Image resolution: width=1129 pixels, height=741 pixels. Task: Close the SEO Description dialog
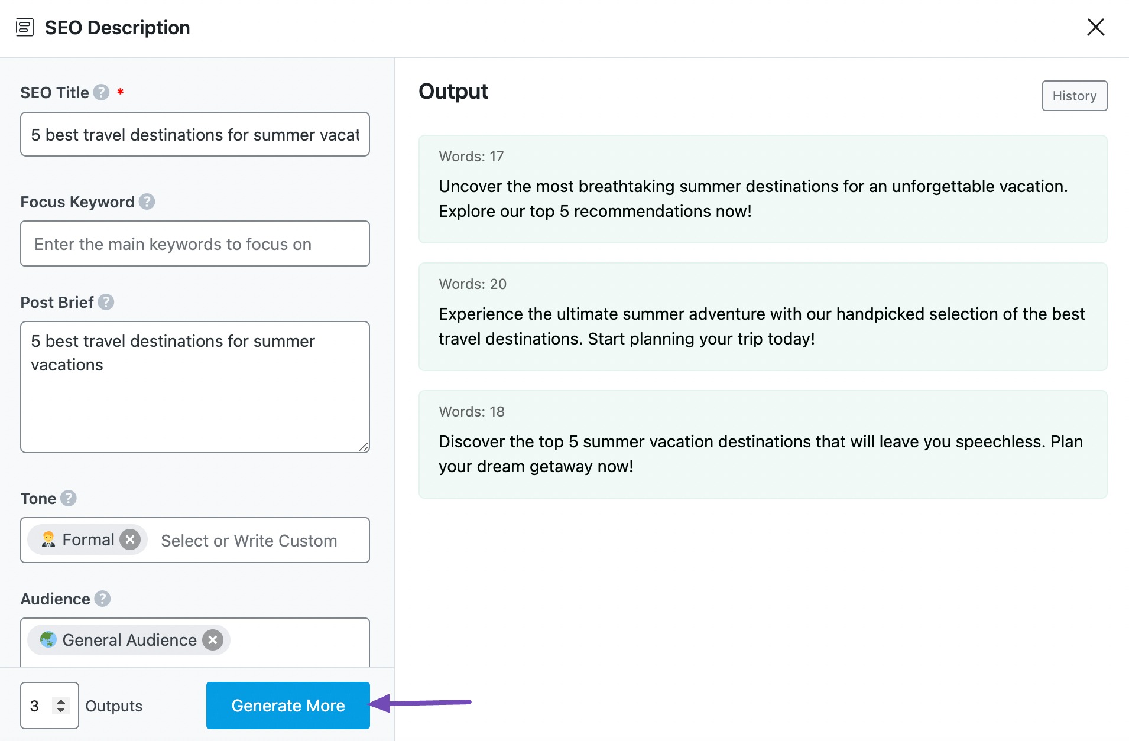pos(1095,27)
